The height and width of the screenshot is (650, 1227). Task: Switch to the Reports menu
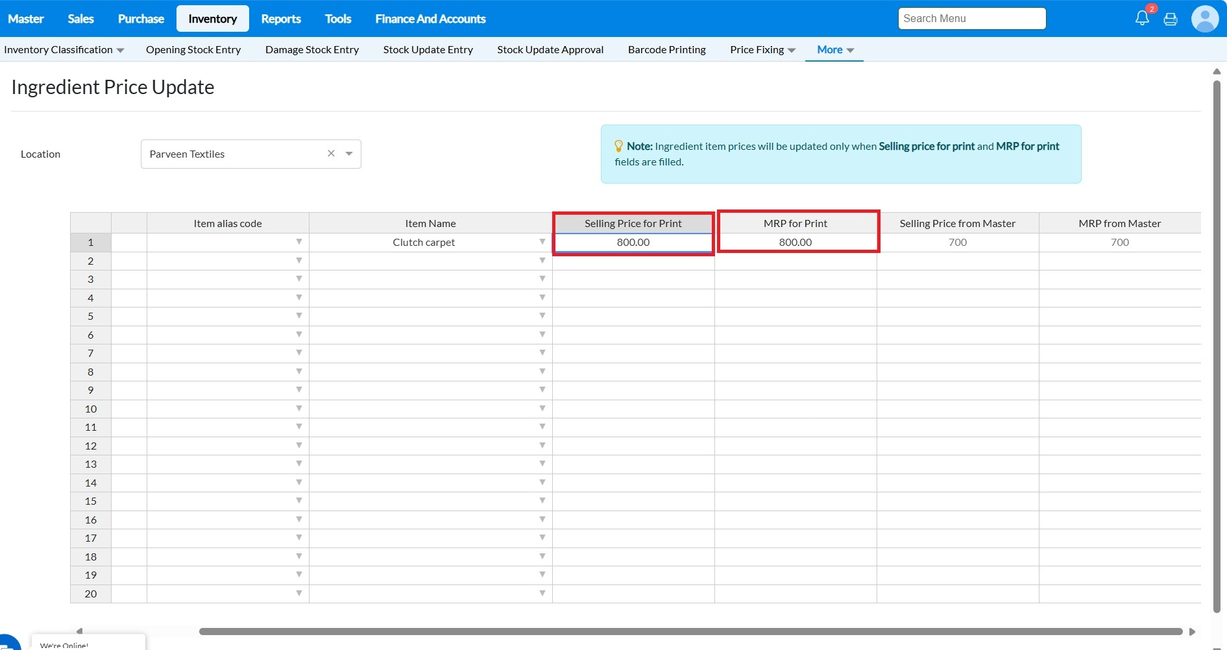tap(280, 19)
